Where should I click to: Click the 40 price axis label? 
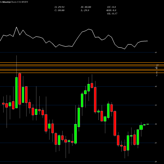156,87
